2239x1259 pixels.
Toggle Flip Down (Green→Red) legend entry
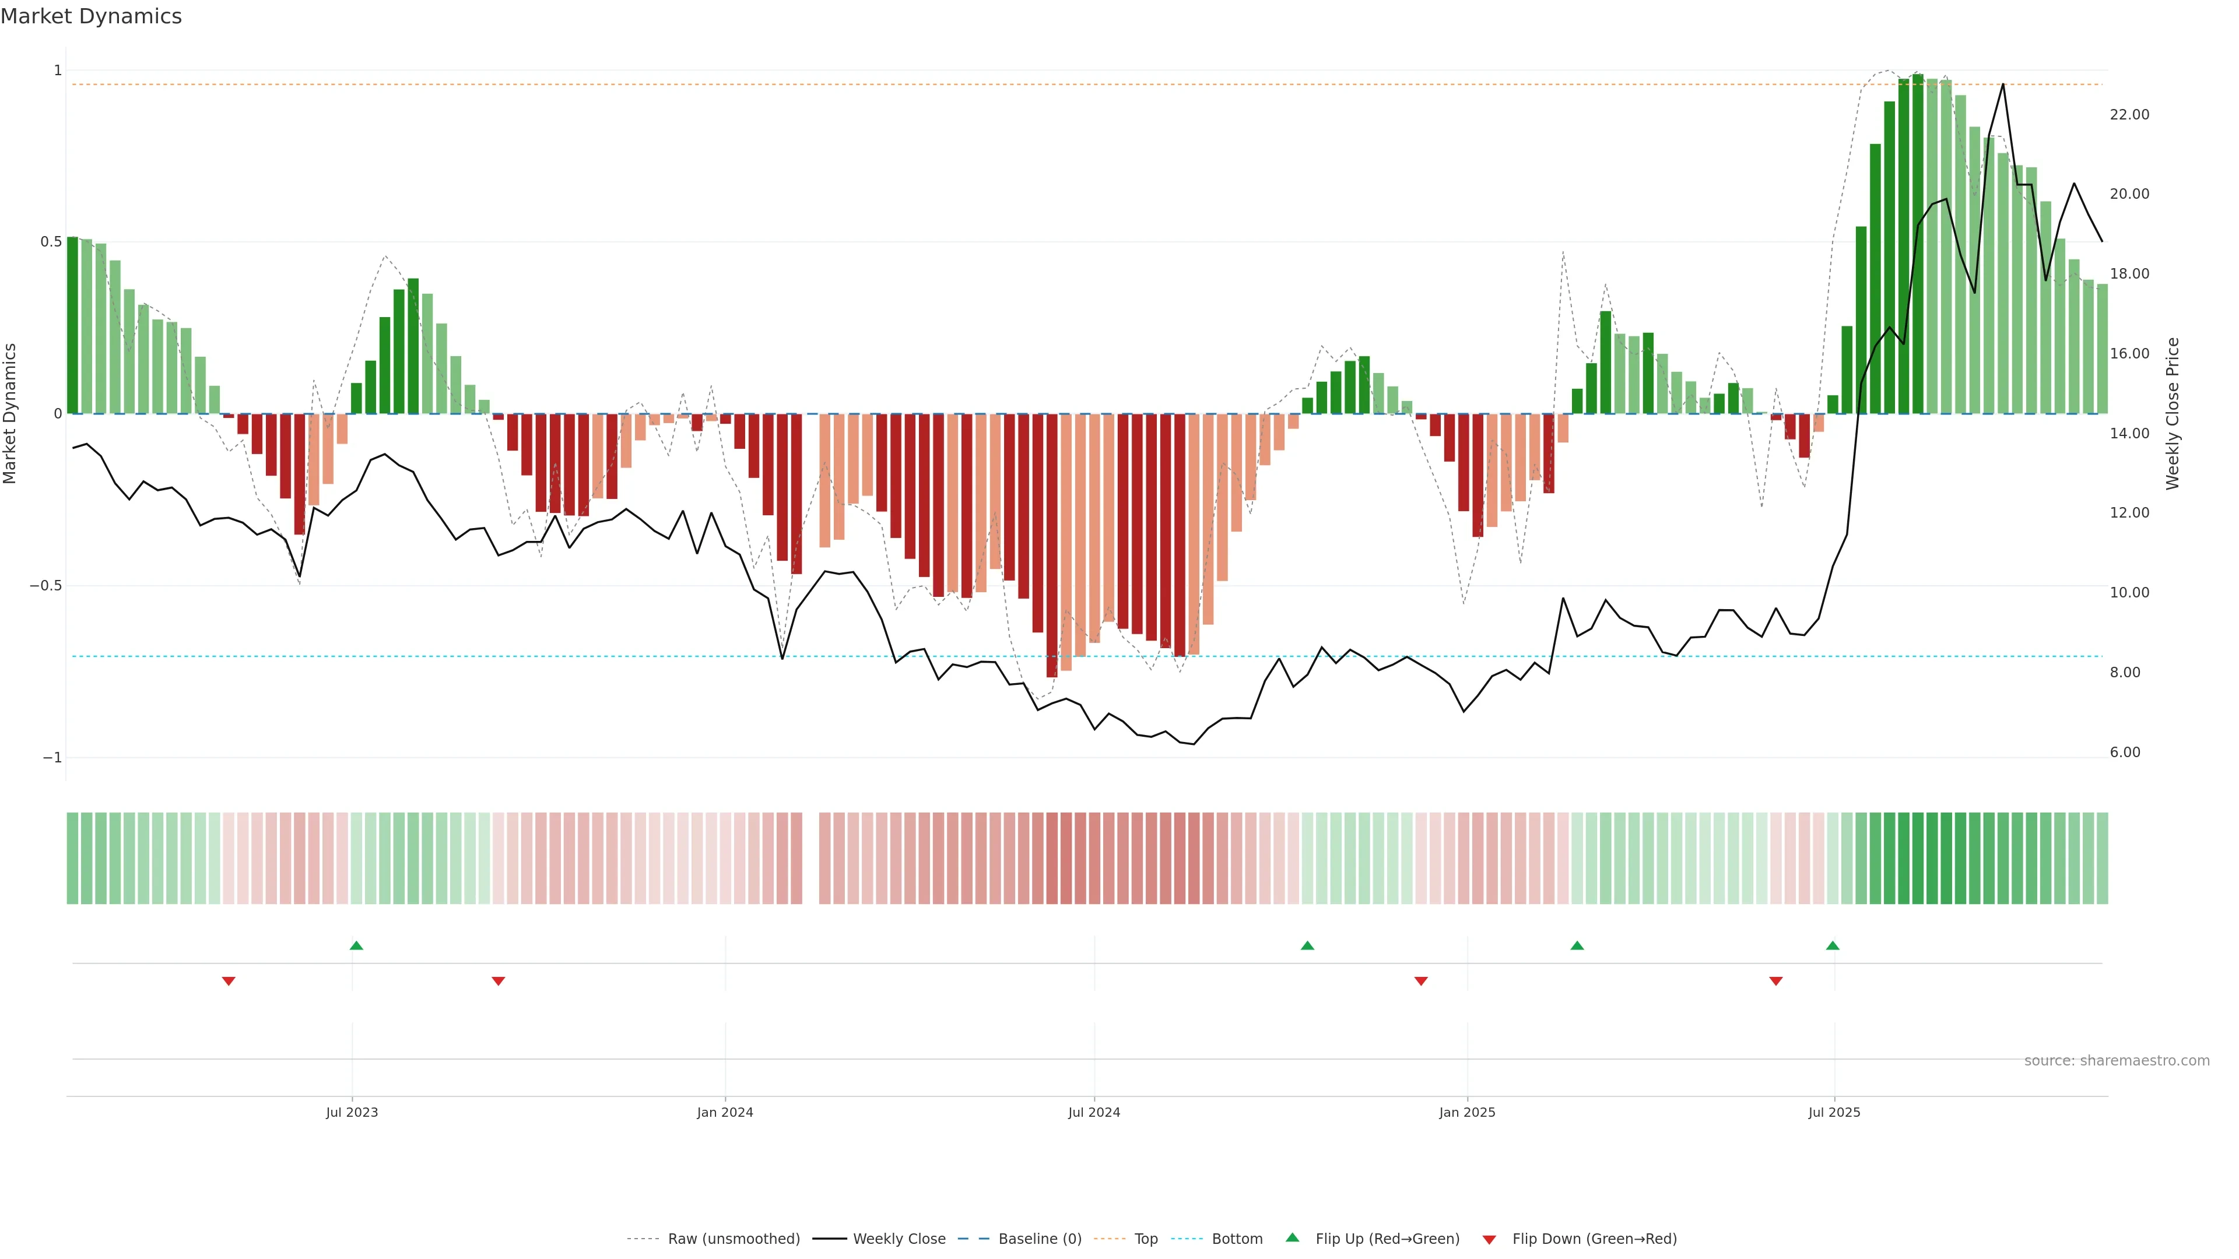point(1594,1239)
